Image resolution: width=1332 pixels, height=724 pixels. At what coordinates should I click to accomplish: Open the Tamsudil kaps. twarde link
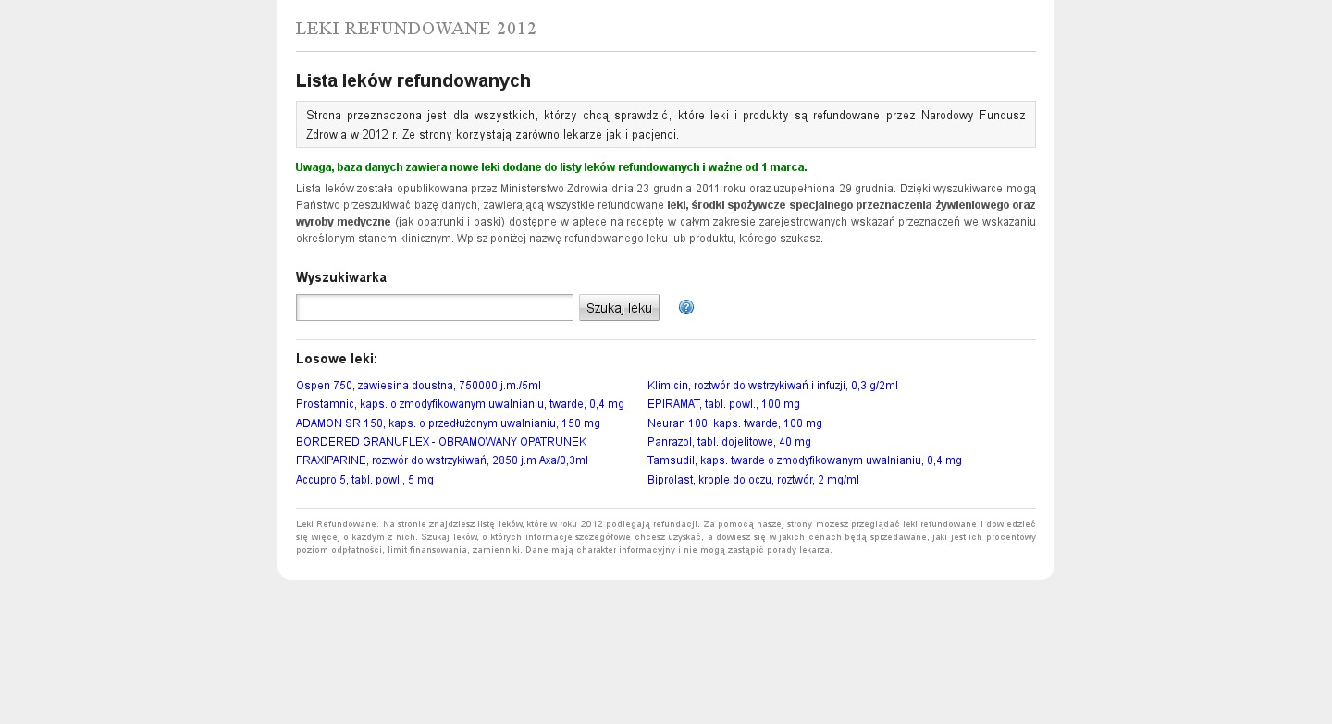pos(804,460)
